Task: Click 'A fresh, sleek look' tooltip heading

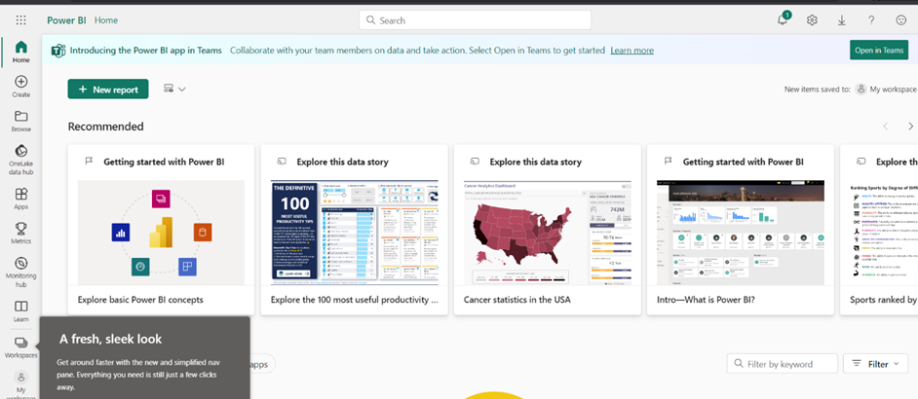Action: 111,340
